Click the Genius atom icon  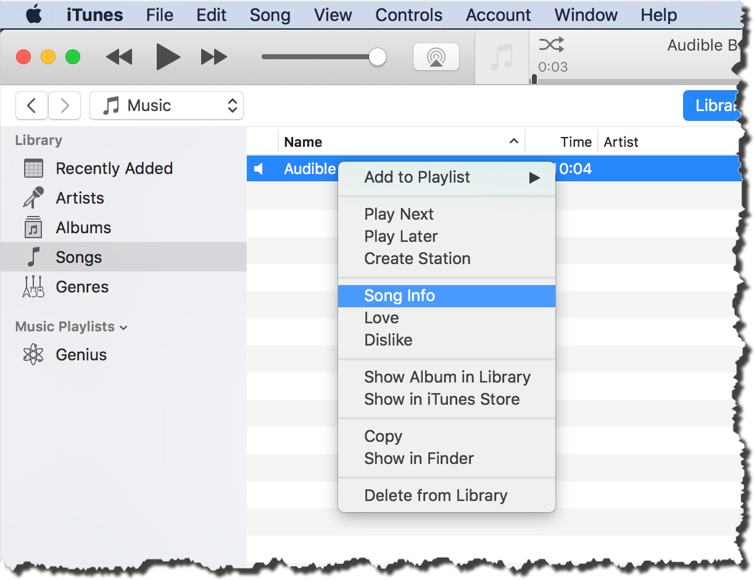point(33,355)
